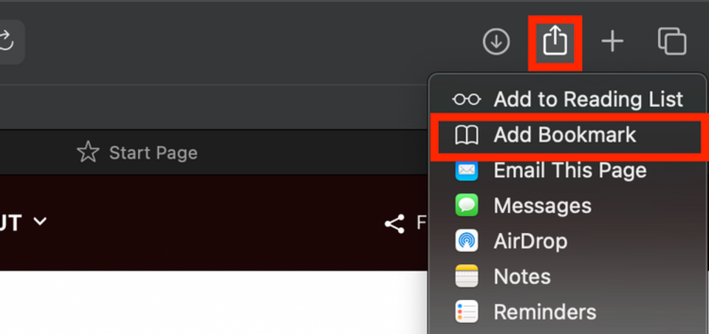Click the Reminders app icon

[467, 311]
